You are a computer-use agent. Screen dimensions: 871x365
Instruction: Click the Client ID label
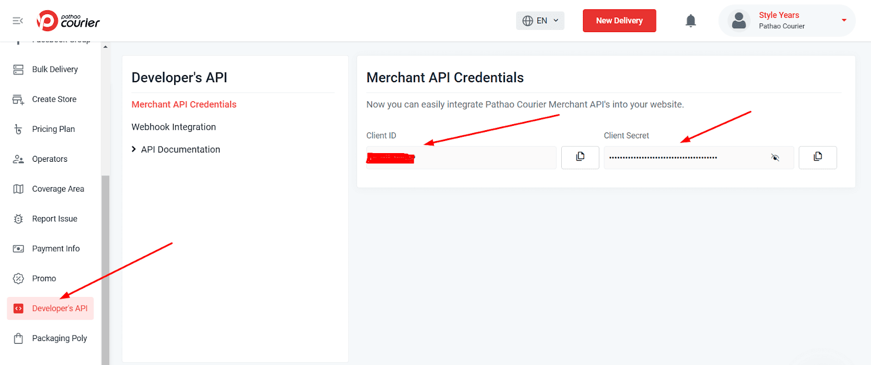tap(381, 136)
